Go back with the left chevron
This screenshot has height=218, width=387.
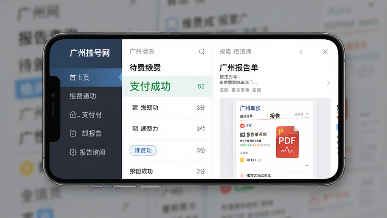(x=301, y=51)
